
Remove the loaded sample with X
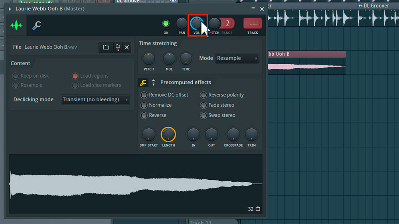(127, 47)
